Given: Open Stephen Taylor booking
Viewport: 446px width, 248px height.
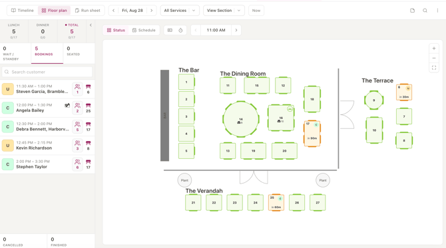Looking at the screenshot, I should tap(47, 164).
